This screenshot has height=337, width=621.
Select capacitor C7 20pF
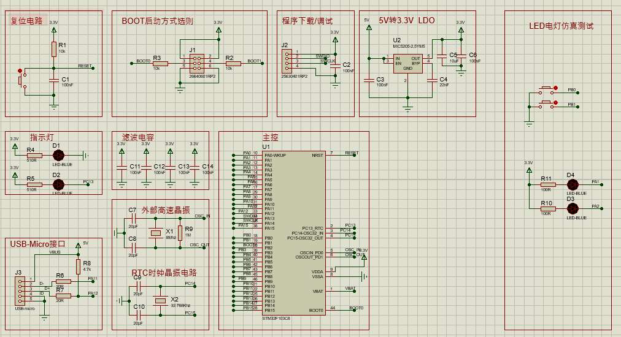(x=134, y=218)
